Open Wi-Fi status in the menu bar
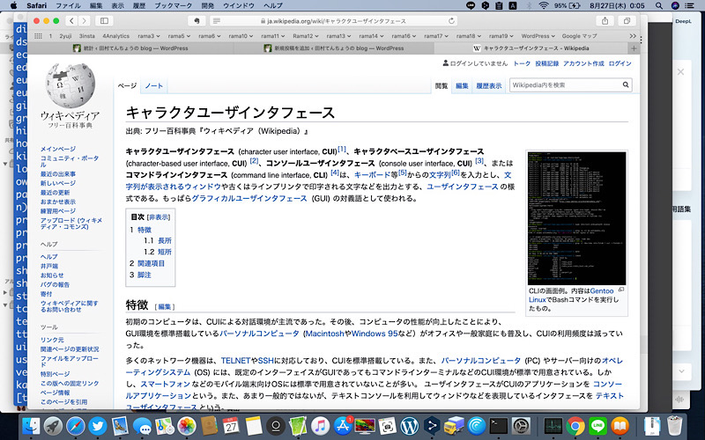 tap(544, 6)
